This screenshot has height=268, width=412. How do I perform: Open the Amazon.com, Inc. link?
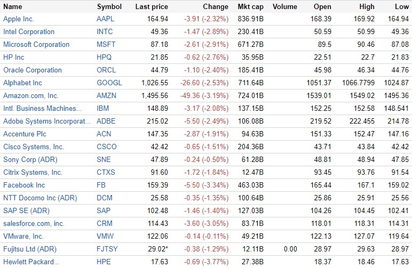(x=31, y=96)
